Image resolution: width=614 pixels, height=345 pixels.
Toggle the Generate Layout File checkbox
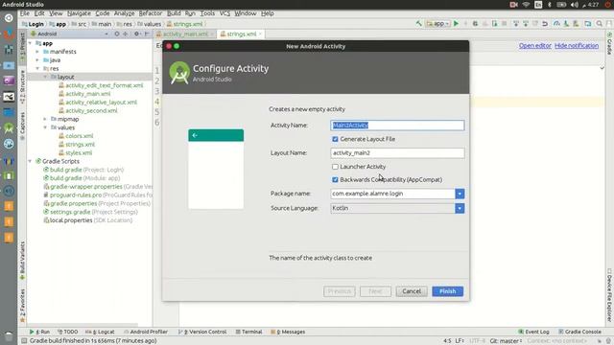tap(335, 139)
